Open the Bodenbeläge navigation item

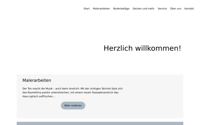121,9
